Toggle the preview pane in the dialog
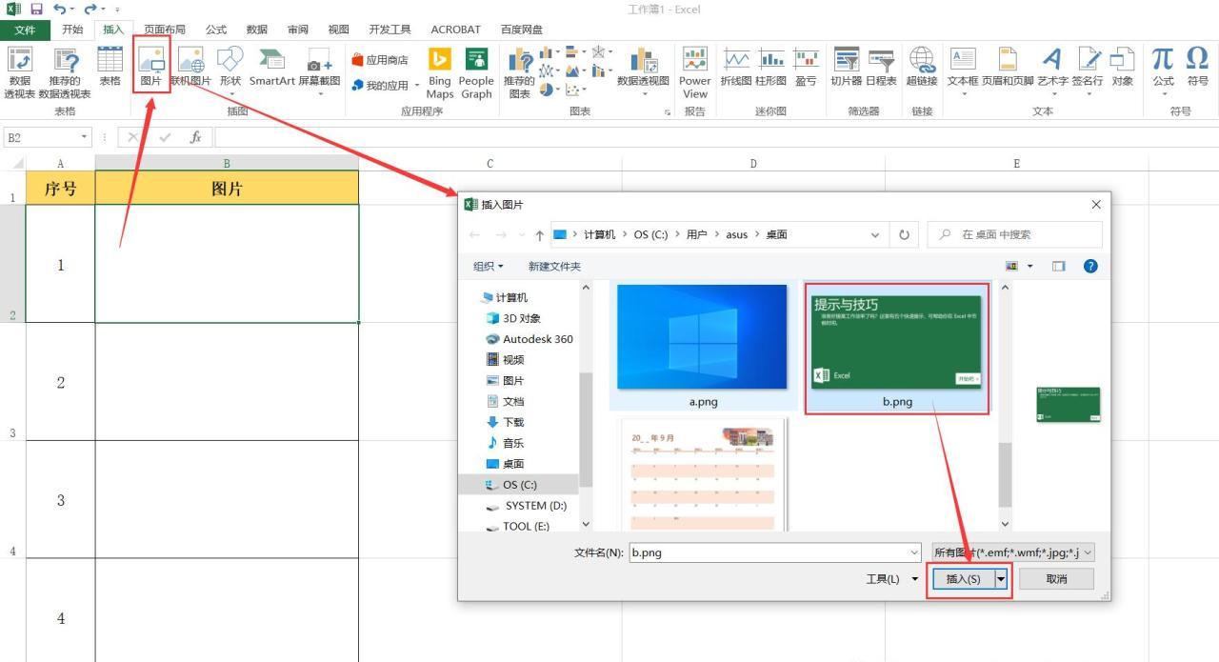This screenshot has height=662, width=1219. point(1058,266)
